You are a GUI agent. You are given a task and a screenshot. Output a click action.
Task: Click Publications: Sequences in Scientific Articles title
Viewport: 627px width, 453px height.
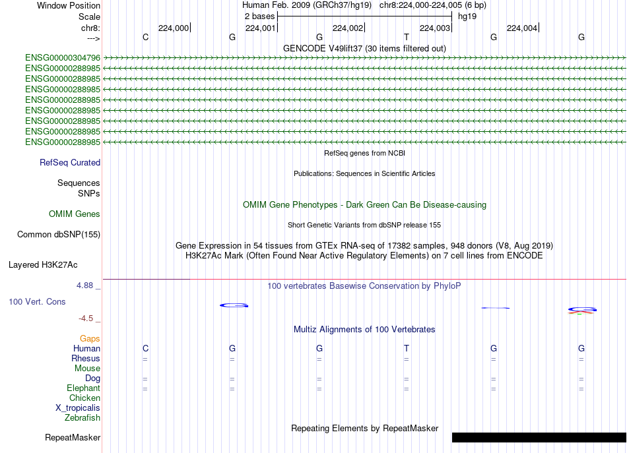pos(364,173)
